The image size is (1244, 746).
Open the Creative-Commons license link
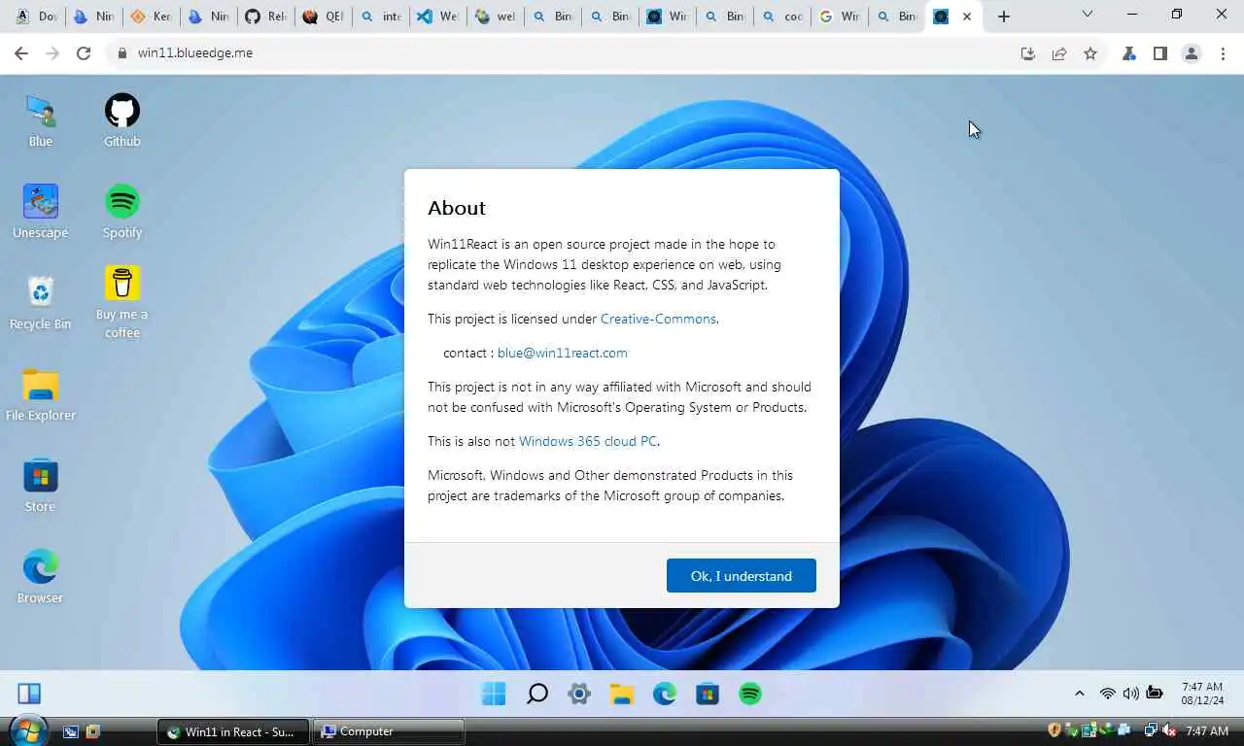[x=658, y=319]
